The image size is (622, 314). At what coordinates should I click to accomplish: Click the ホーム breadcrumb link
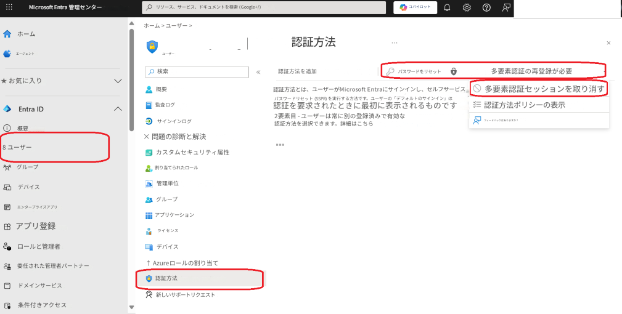pyautogui.click(x=152, y=25)
